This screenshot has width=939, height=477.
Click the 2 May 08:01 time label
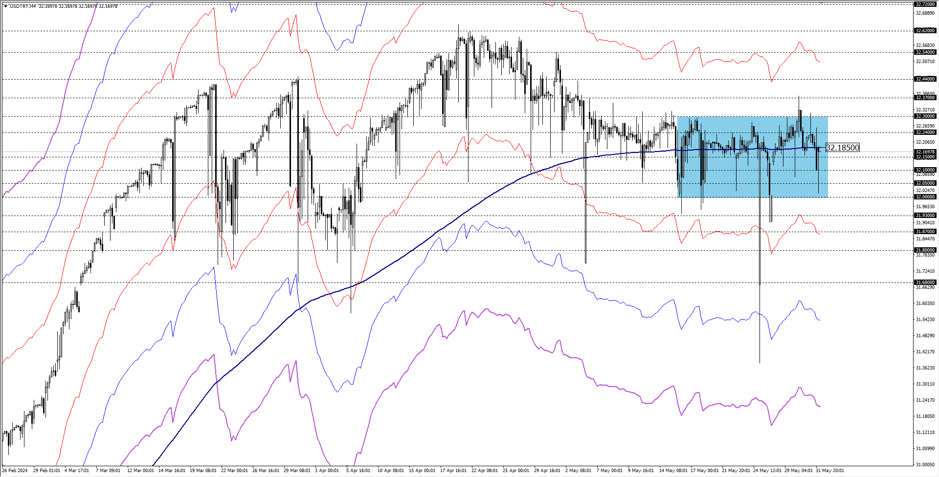pyautogui.click(x=579, y=471)
